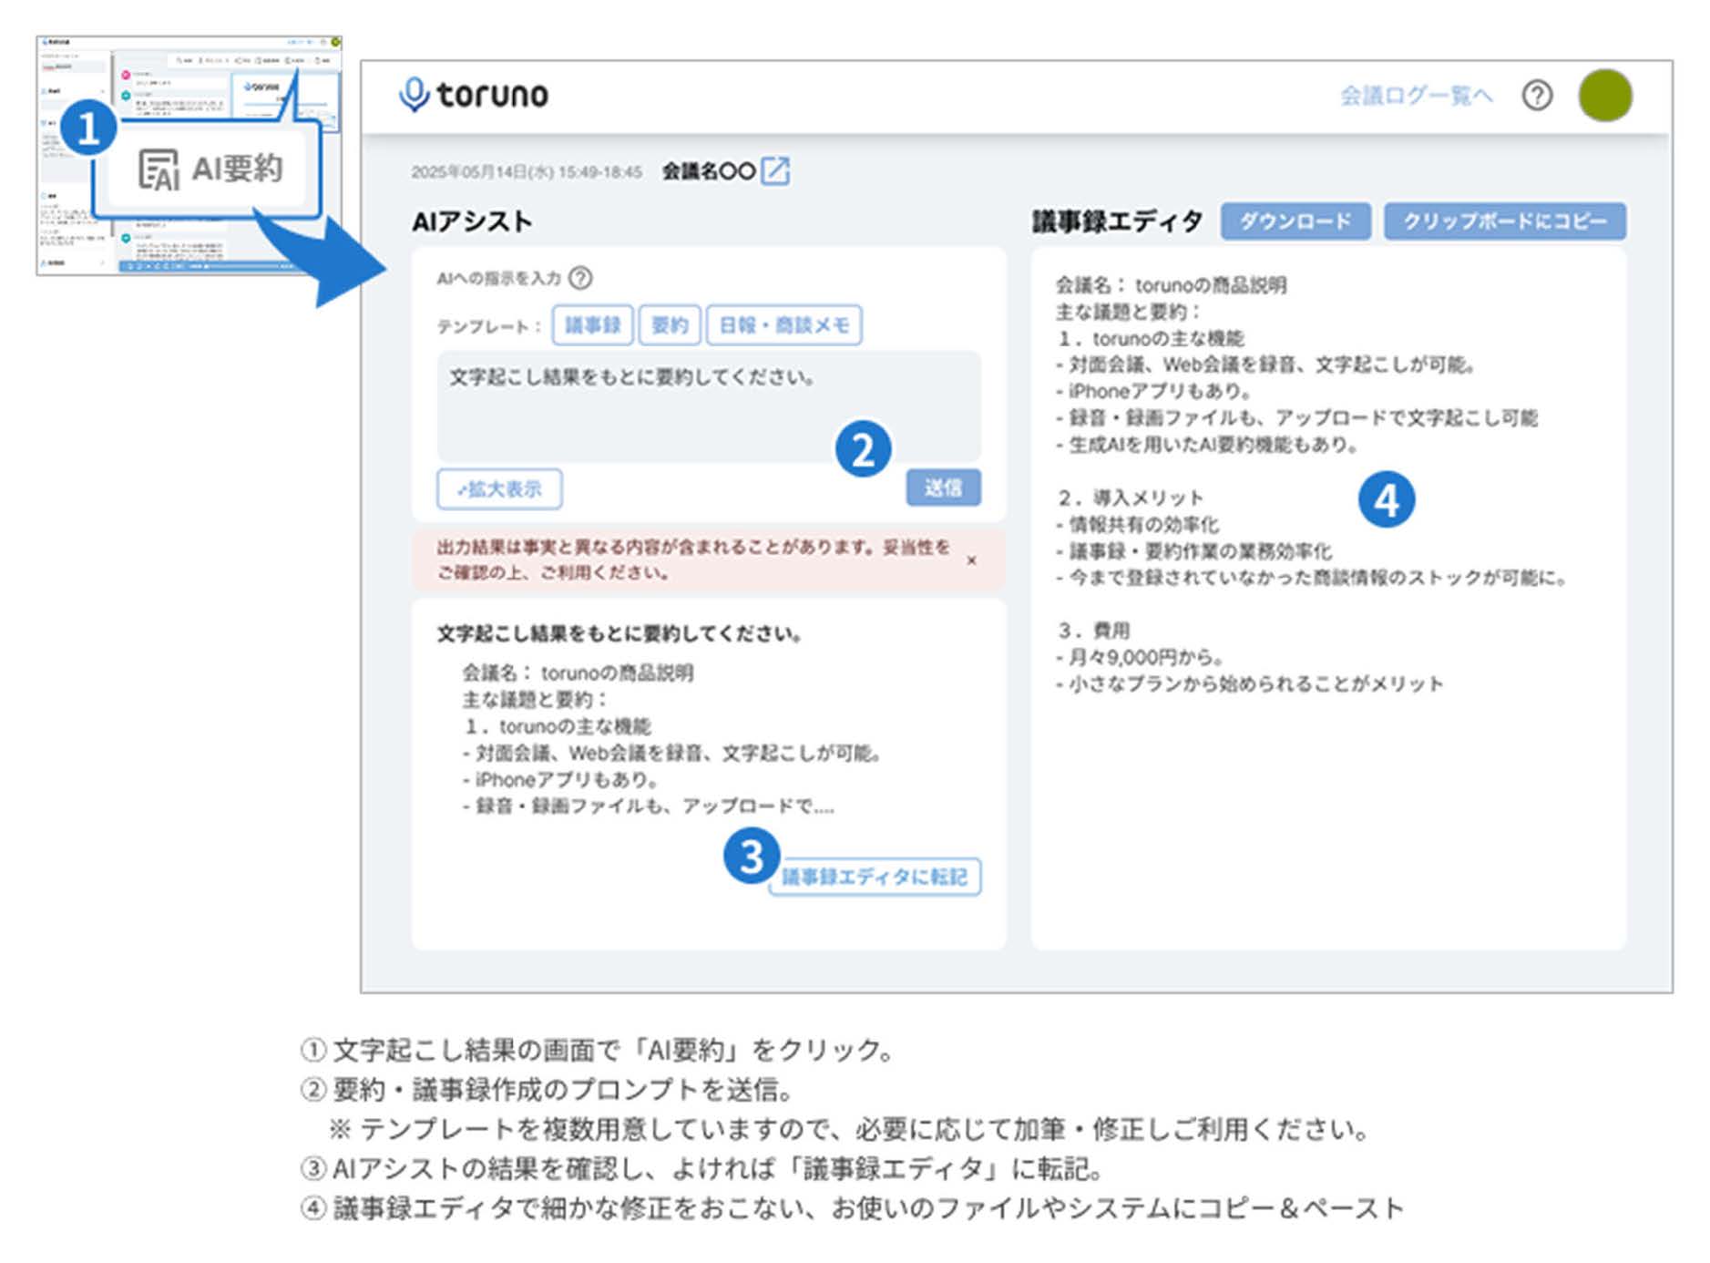
Task: Pick the 日報・商談メモ template
Action: pyautogui.click(x=783, y=325)
